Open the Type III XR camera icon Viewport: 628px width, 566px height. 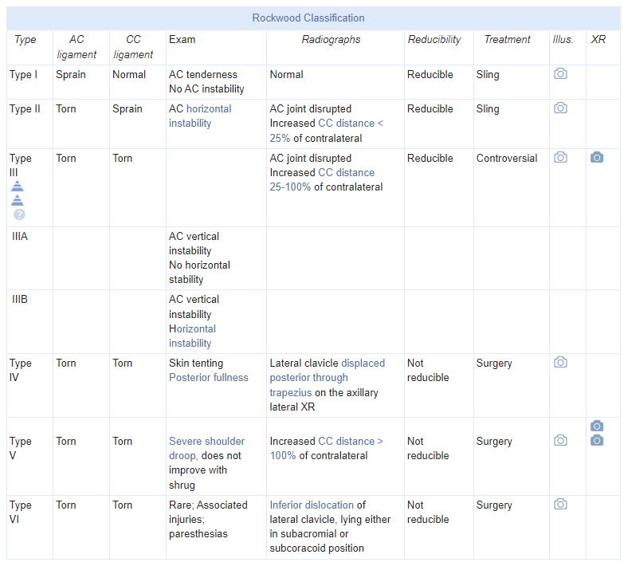click(596, 158)
